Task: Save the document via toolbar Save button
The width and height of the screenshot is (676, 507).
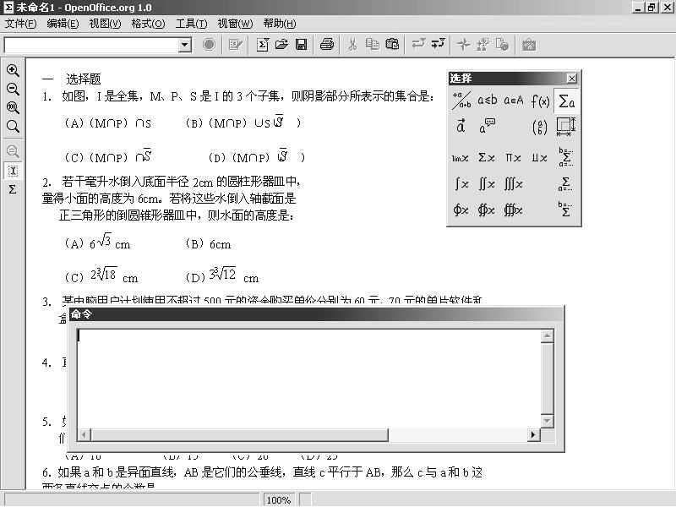Action: (x=300, y=45)
